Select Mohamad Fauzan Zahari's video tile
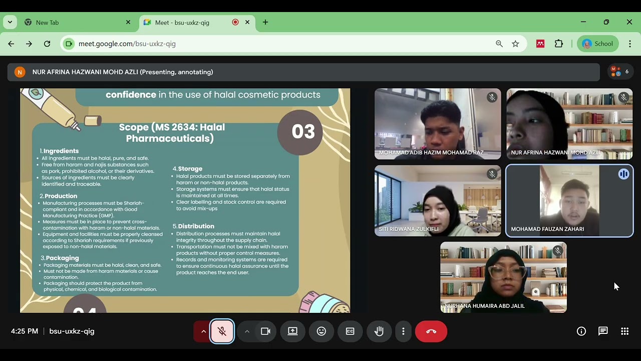This screenshot has width=641, height=361. click(x=569, y=201)
